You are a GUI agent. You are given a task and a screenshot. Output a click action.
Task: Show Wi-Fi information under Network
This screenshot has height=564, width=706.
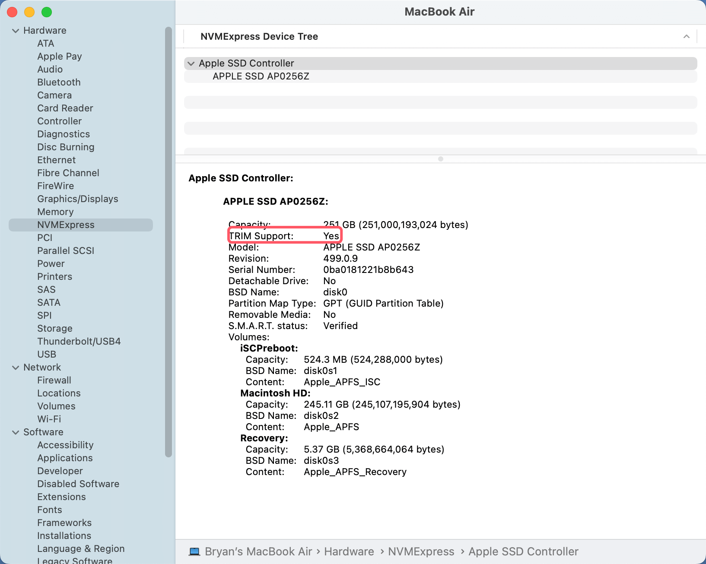49,419
